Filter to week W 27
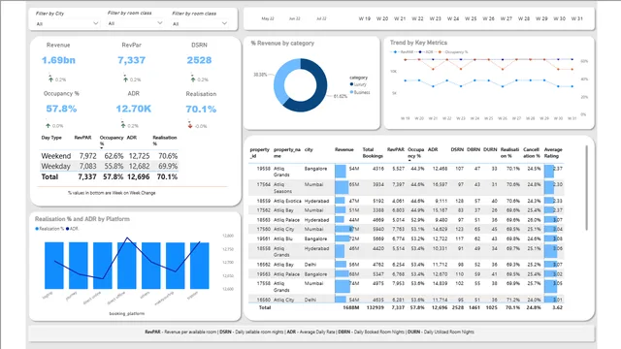The image size is (621, 349). tap(507, 18)
